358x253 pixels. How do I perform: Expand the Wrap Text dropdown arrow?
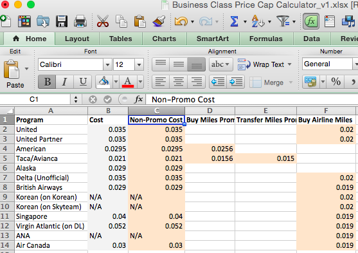(289, 64)
